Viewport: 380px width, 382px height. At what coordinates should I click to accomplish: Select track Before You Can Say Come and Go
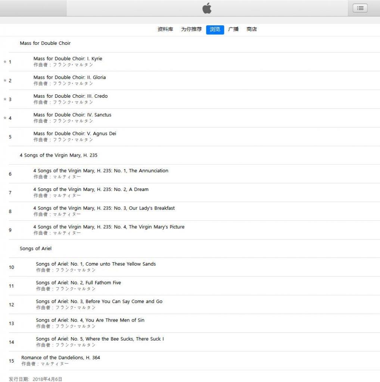(x=194, y=304)
